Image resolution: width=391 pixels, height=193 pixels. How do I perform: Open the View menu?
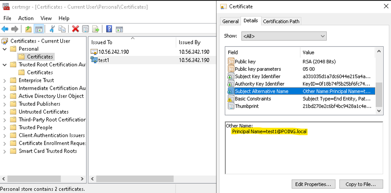pyautogui.click(x=46, y=18)
